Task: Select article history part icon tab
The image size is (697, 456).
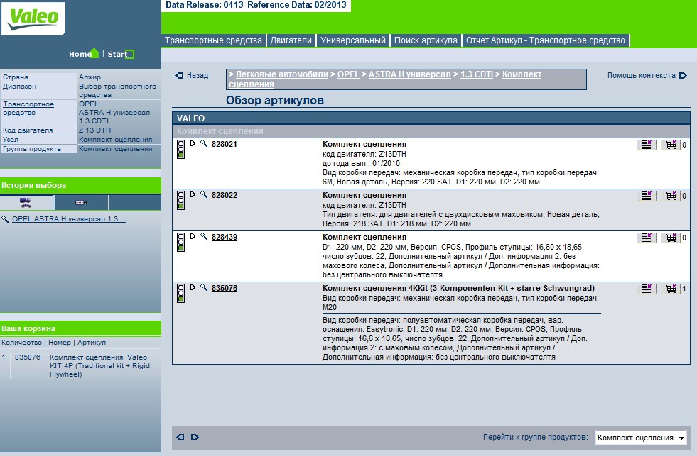Action: pos(81,202)
